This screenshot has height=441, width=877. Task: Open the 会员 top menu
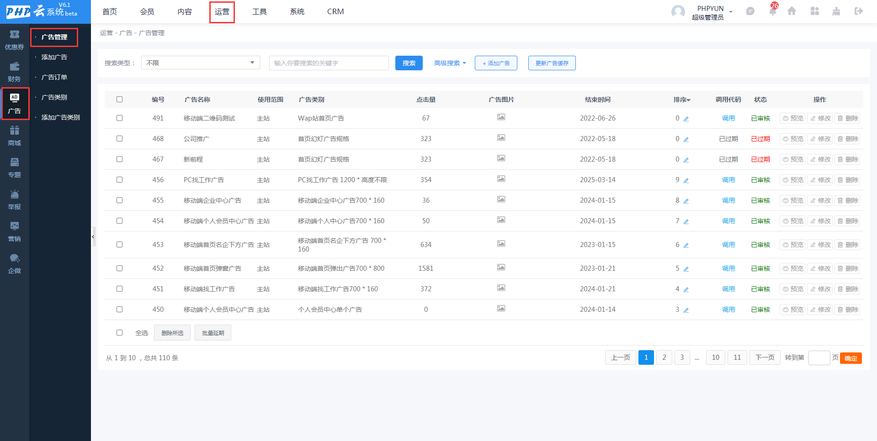(x=147, y=12)
